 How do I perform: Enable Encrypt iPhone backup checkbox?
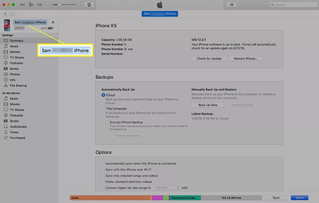107,122
